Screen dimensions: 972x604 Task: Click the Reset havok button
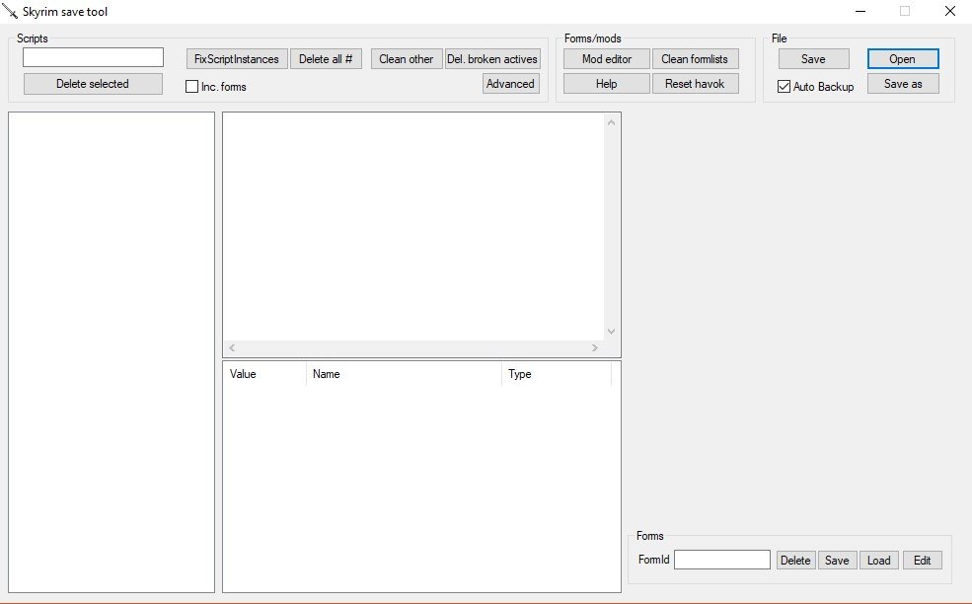[x=695, y=84]
